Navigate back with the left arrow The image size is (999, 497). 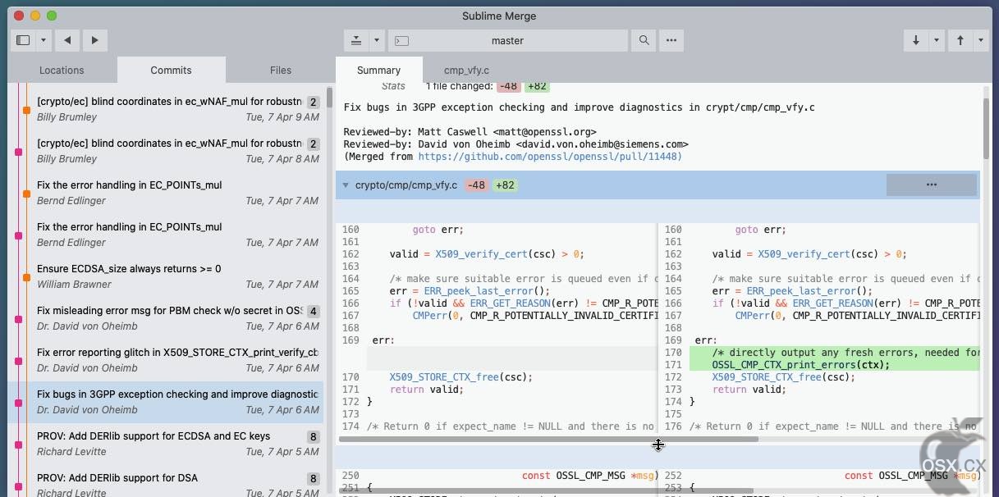point(67,40)
